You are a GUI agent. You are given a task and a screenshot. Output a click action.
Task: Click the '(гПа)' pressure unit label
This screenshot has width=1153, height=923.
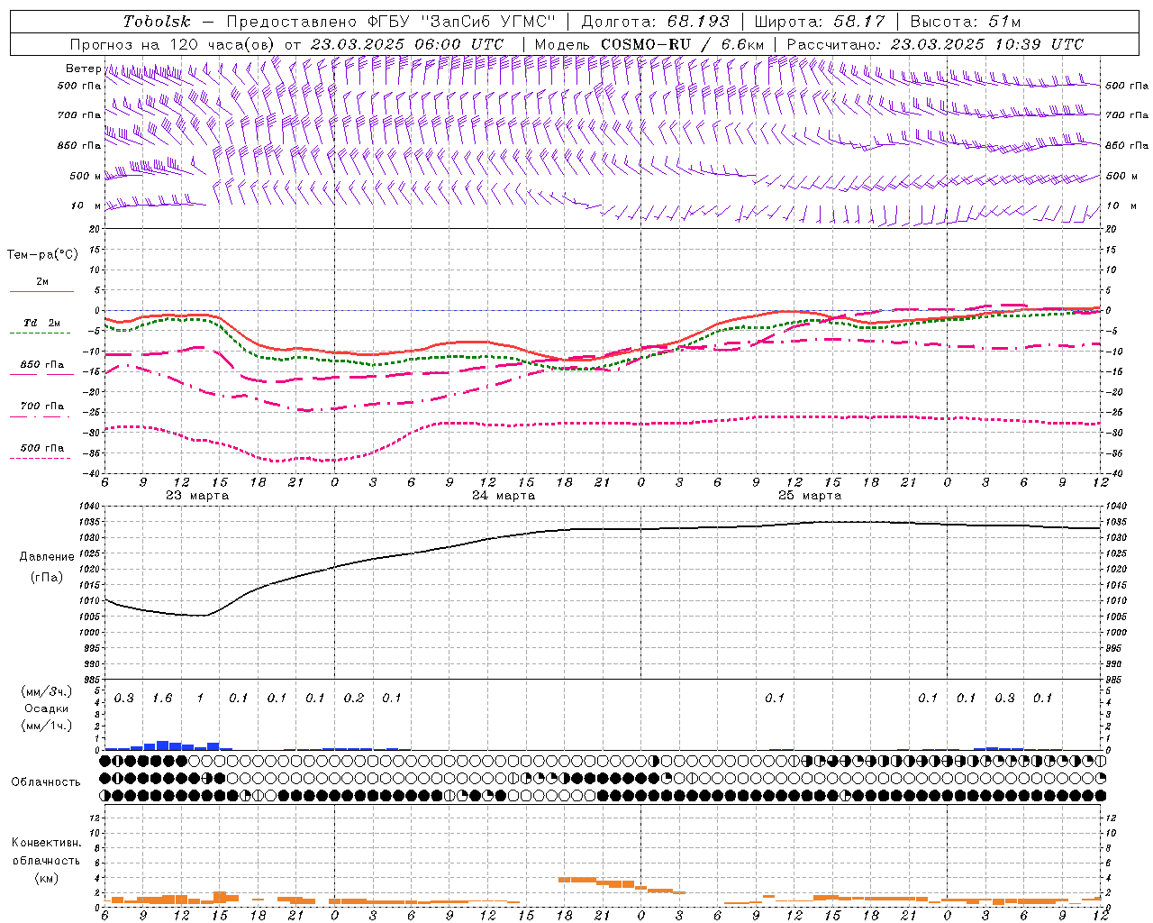coord(47,578)
